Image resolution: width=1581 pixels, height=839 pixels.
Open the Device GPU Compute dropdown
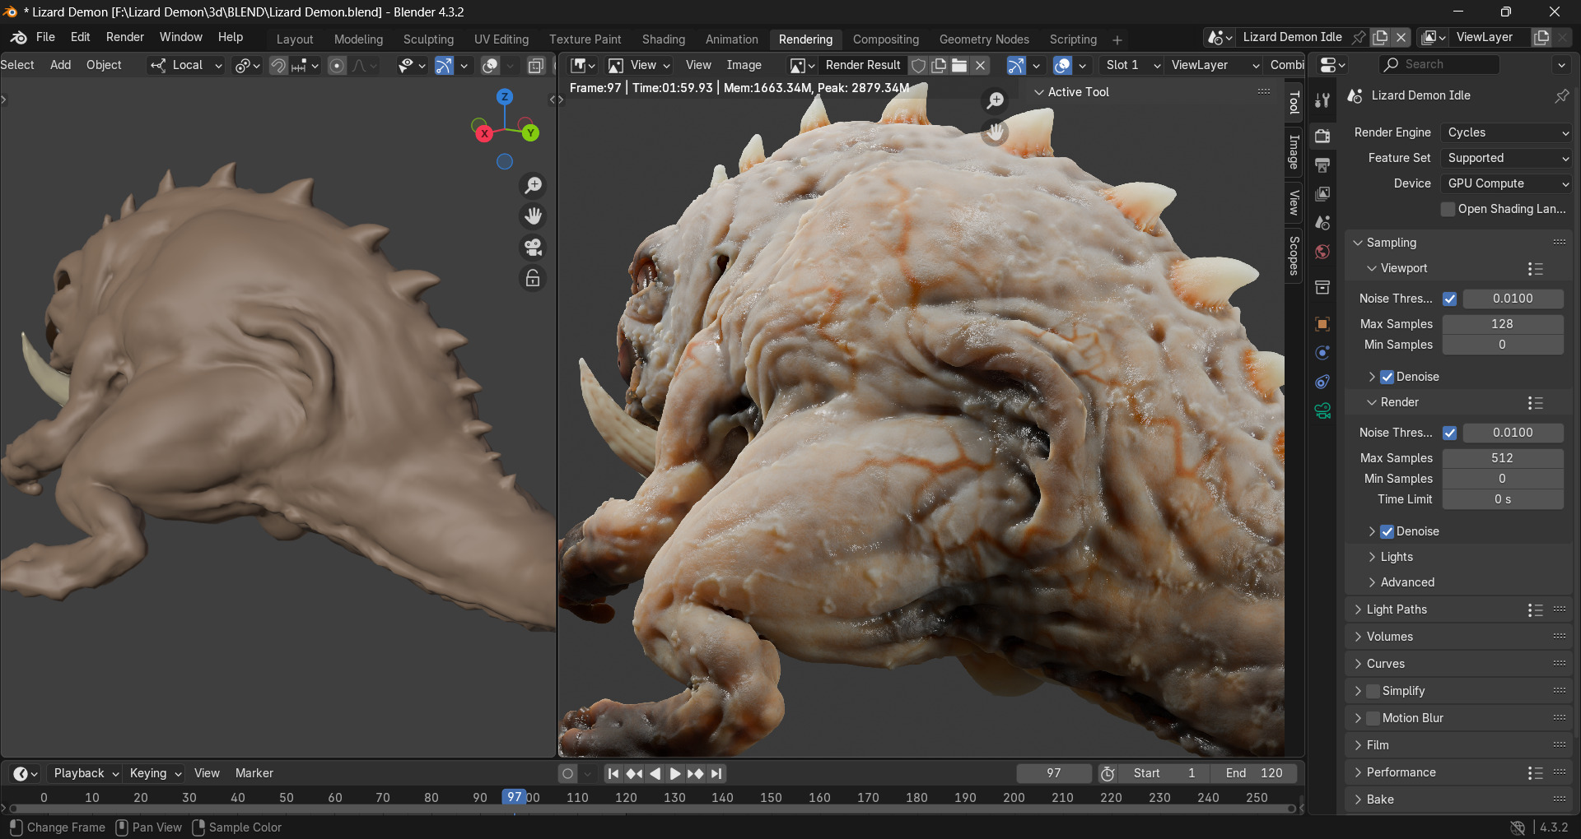click(x=1507, y=183)
